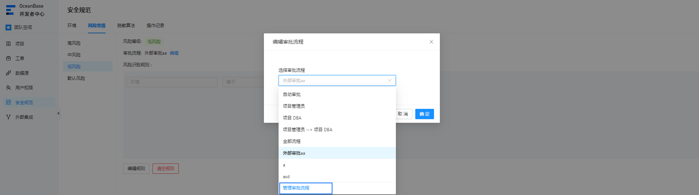
Task: Expand the 选择审批流程 dropdown arrow
Action: coord(390,80)
